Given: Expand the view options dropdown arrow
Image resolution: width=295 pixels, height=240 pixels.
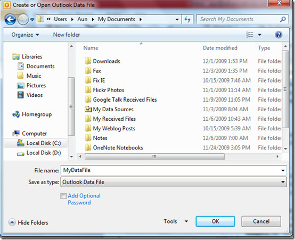Looking at the screenshot, I should pyautogui.click(x=260, y=35).
